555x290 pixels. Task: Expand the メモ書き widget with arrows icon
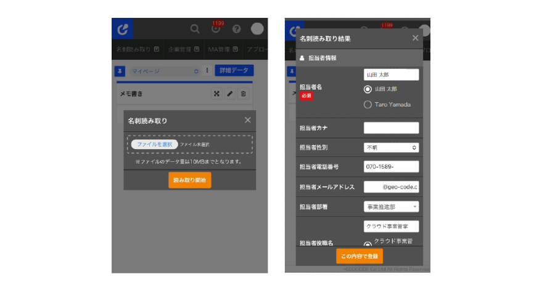pos(216,94)
